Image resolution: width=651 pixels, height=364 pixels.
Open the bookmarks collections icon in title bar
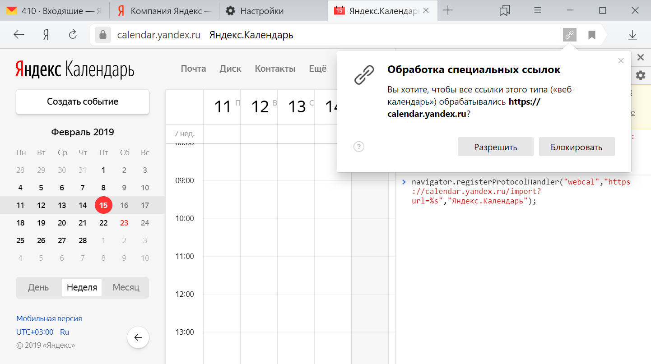(x=505, y=11)
